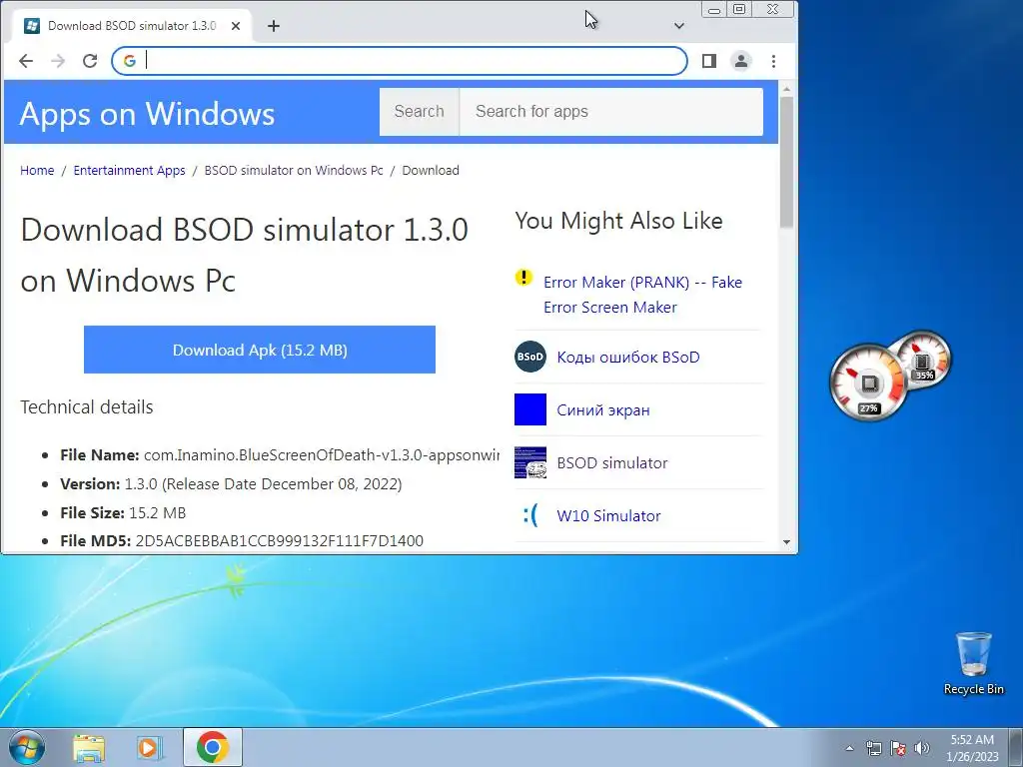Open the Chrome side panel
The height and width of the screenshot is (767, 1023).
(709, 61)
